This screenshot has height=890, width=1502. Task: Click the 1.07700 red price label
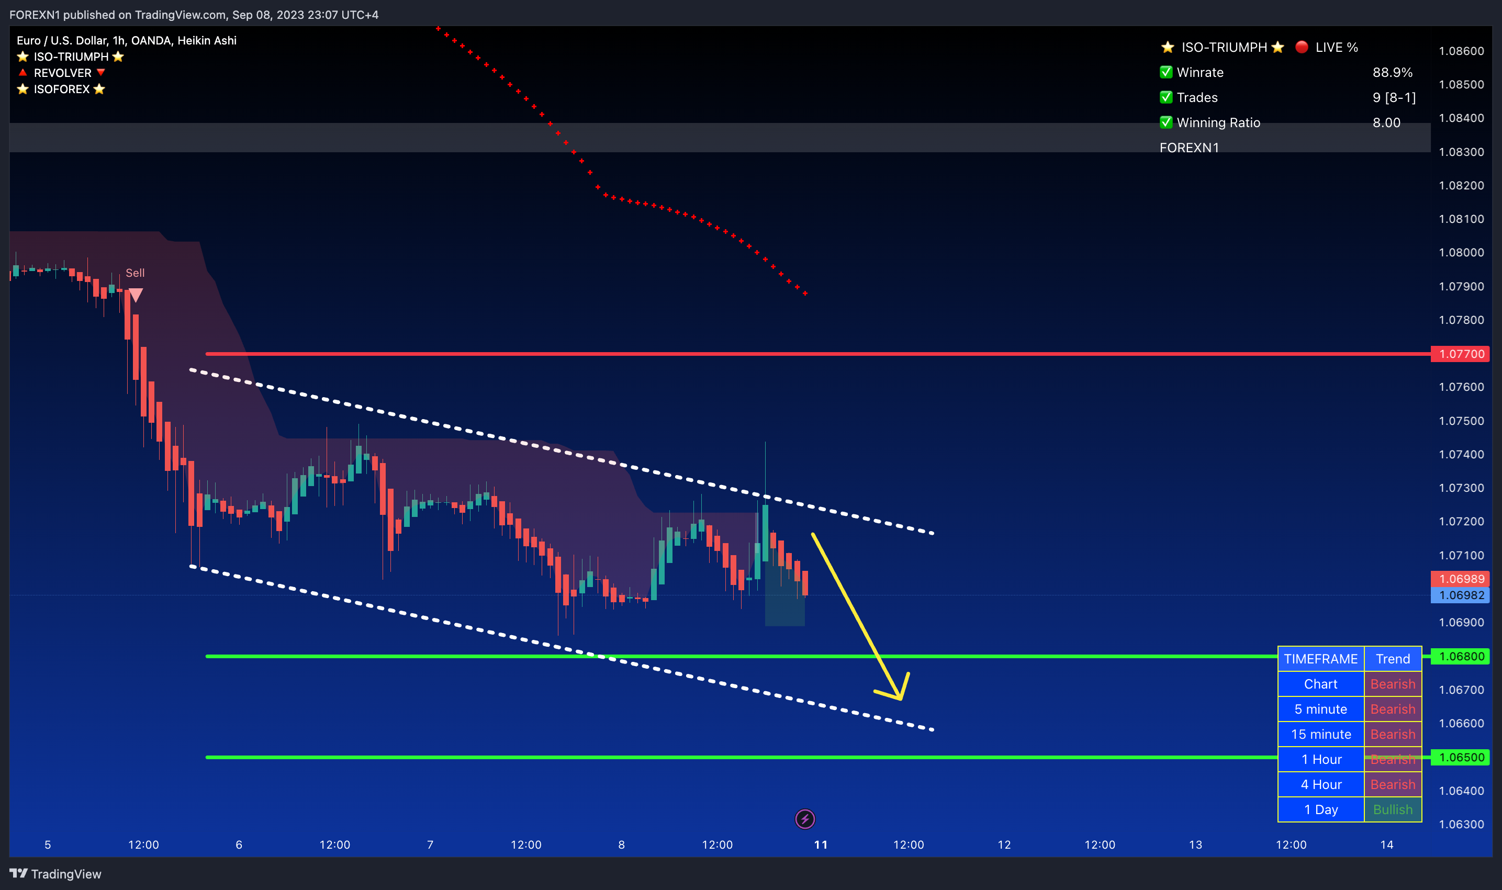[1461, 354]
